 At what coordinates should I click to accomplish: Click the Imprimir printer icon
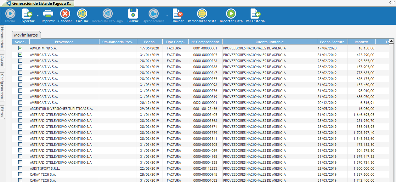point(48,14)
